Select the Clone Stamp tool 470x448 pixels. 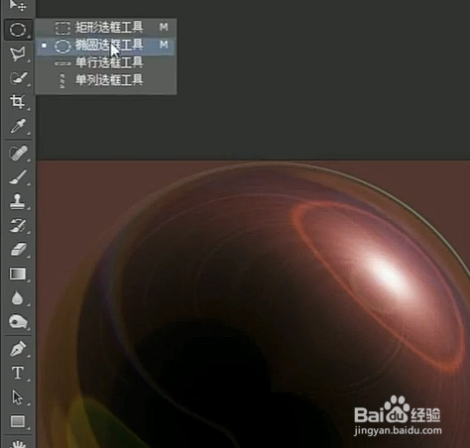click(18, 201)
